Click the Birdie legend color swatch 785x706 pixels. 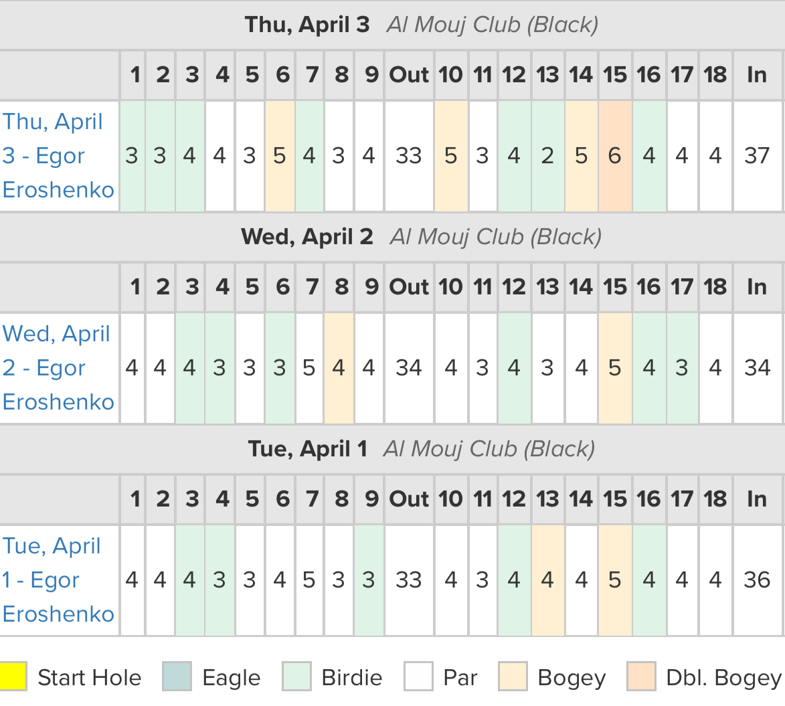pos(296,677)
